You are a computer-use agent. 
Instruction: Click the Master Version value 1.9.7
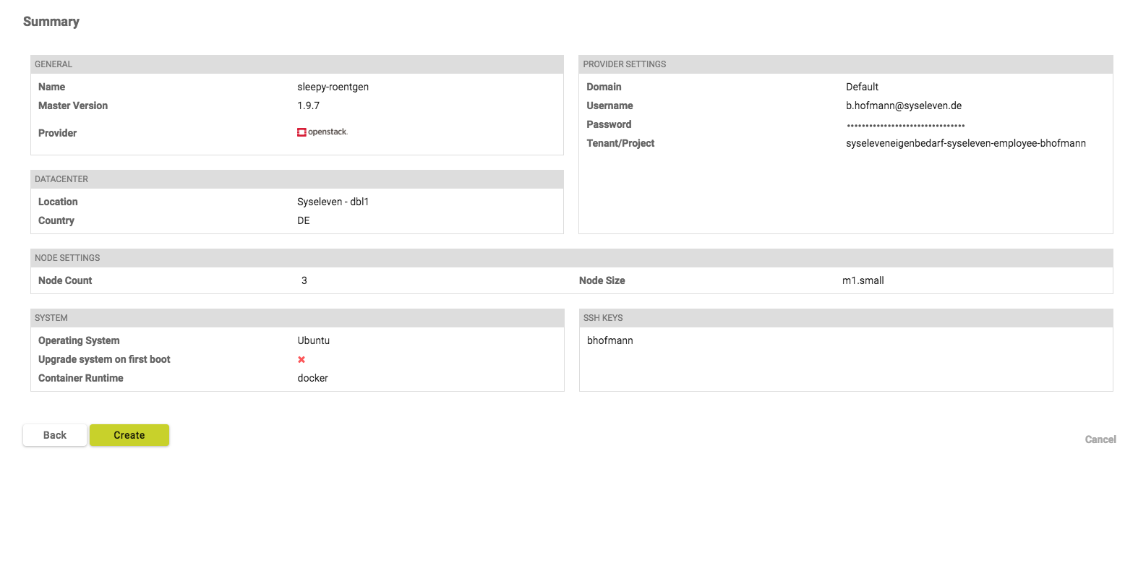(x=309, y=106)
